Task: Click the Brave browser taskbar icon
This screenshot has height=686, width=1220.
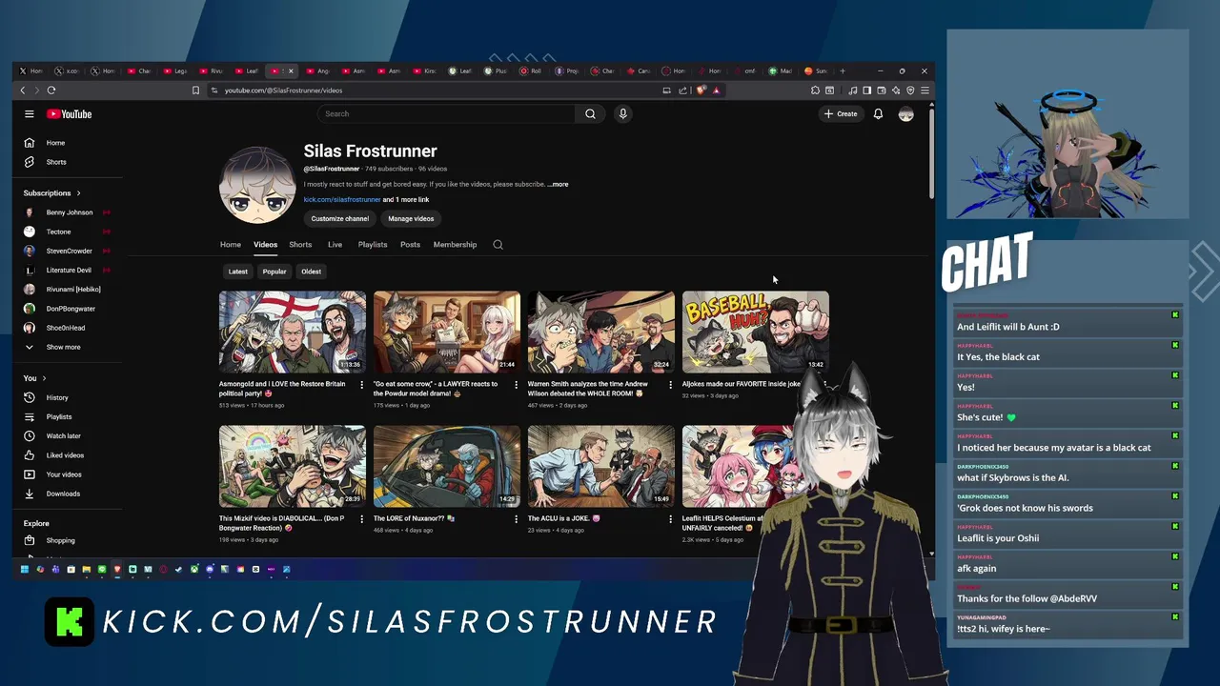Action: pyautogui.click(x=117, y=570)
